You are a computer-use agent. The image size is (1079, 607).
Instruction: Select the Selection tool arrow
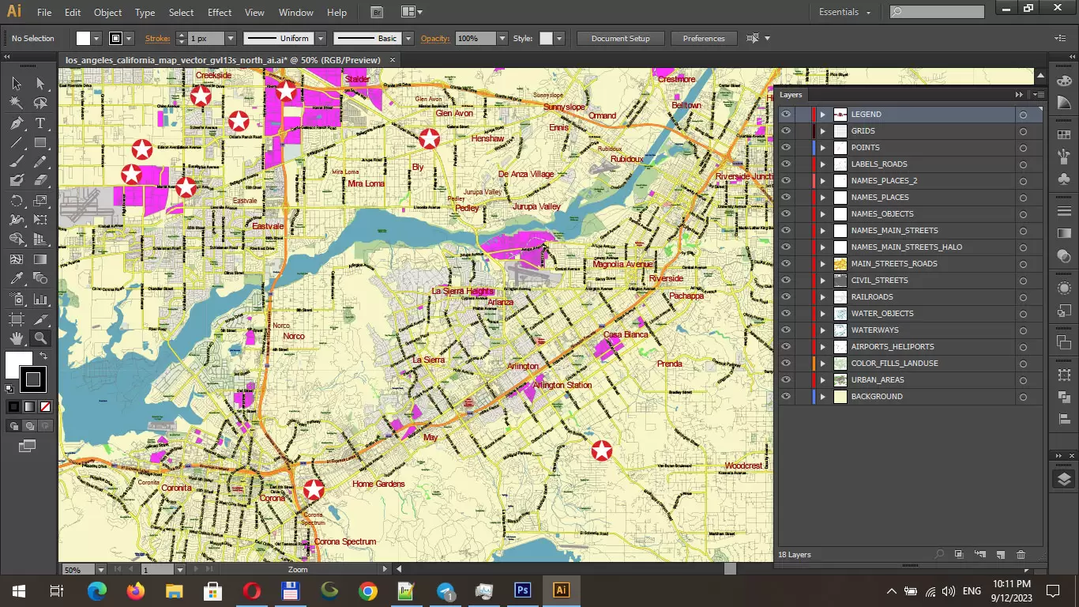point(17,84)
